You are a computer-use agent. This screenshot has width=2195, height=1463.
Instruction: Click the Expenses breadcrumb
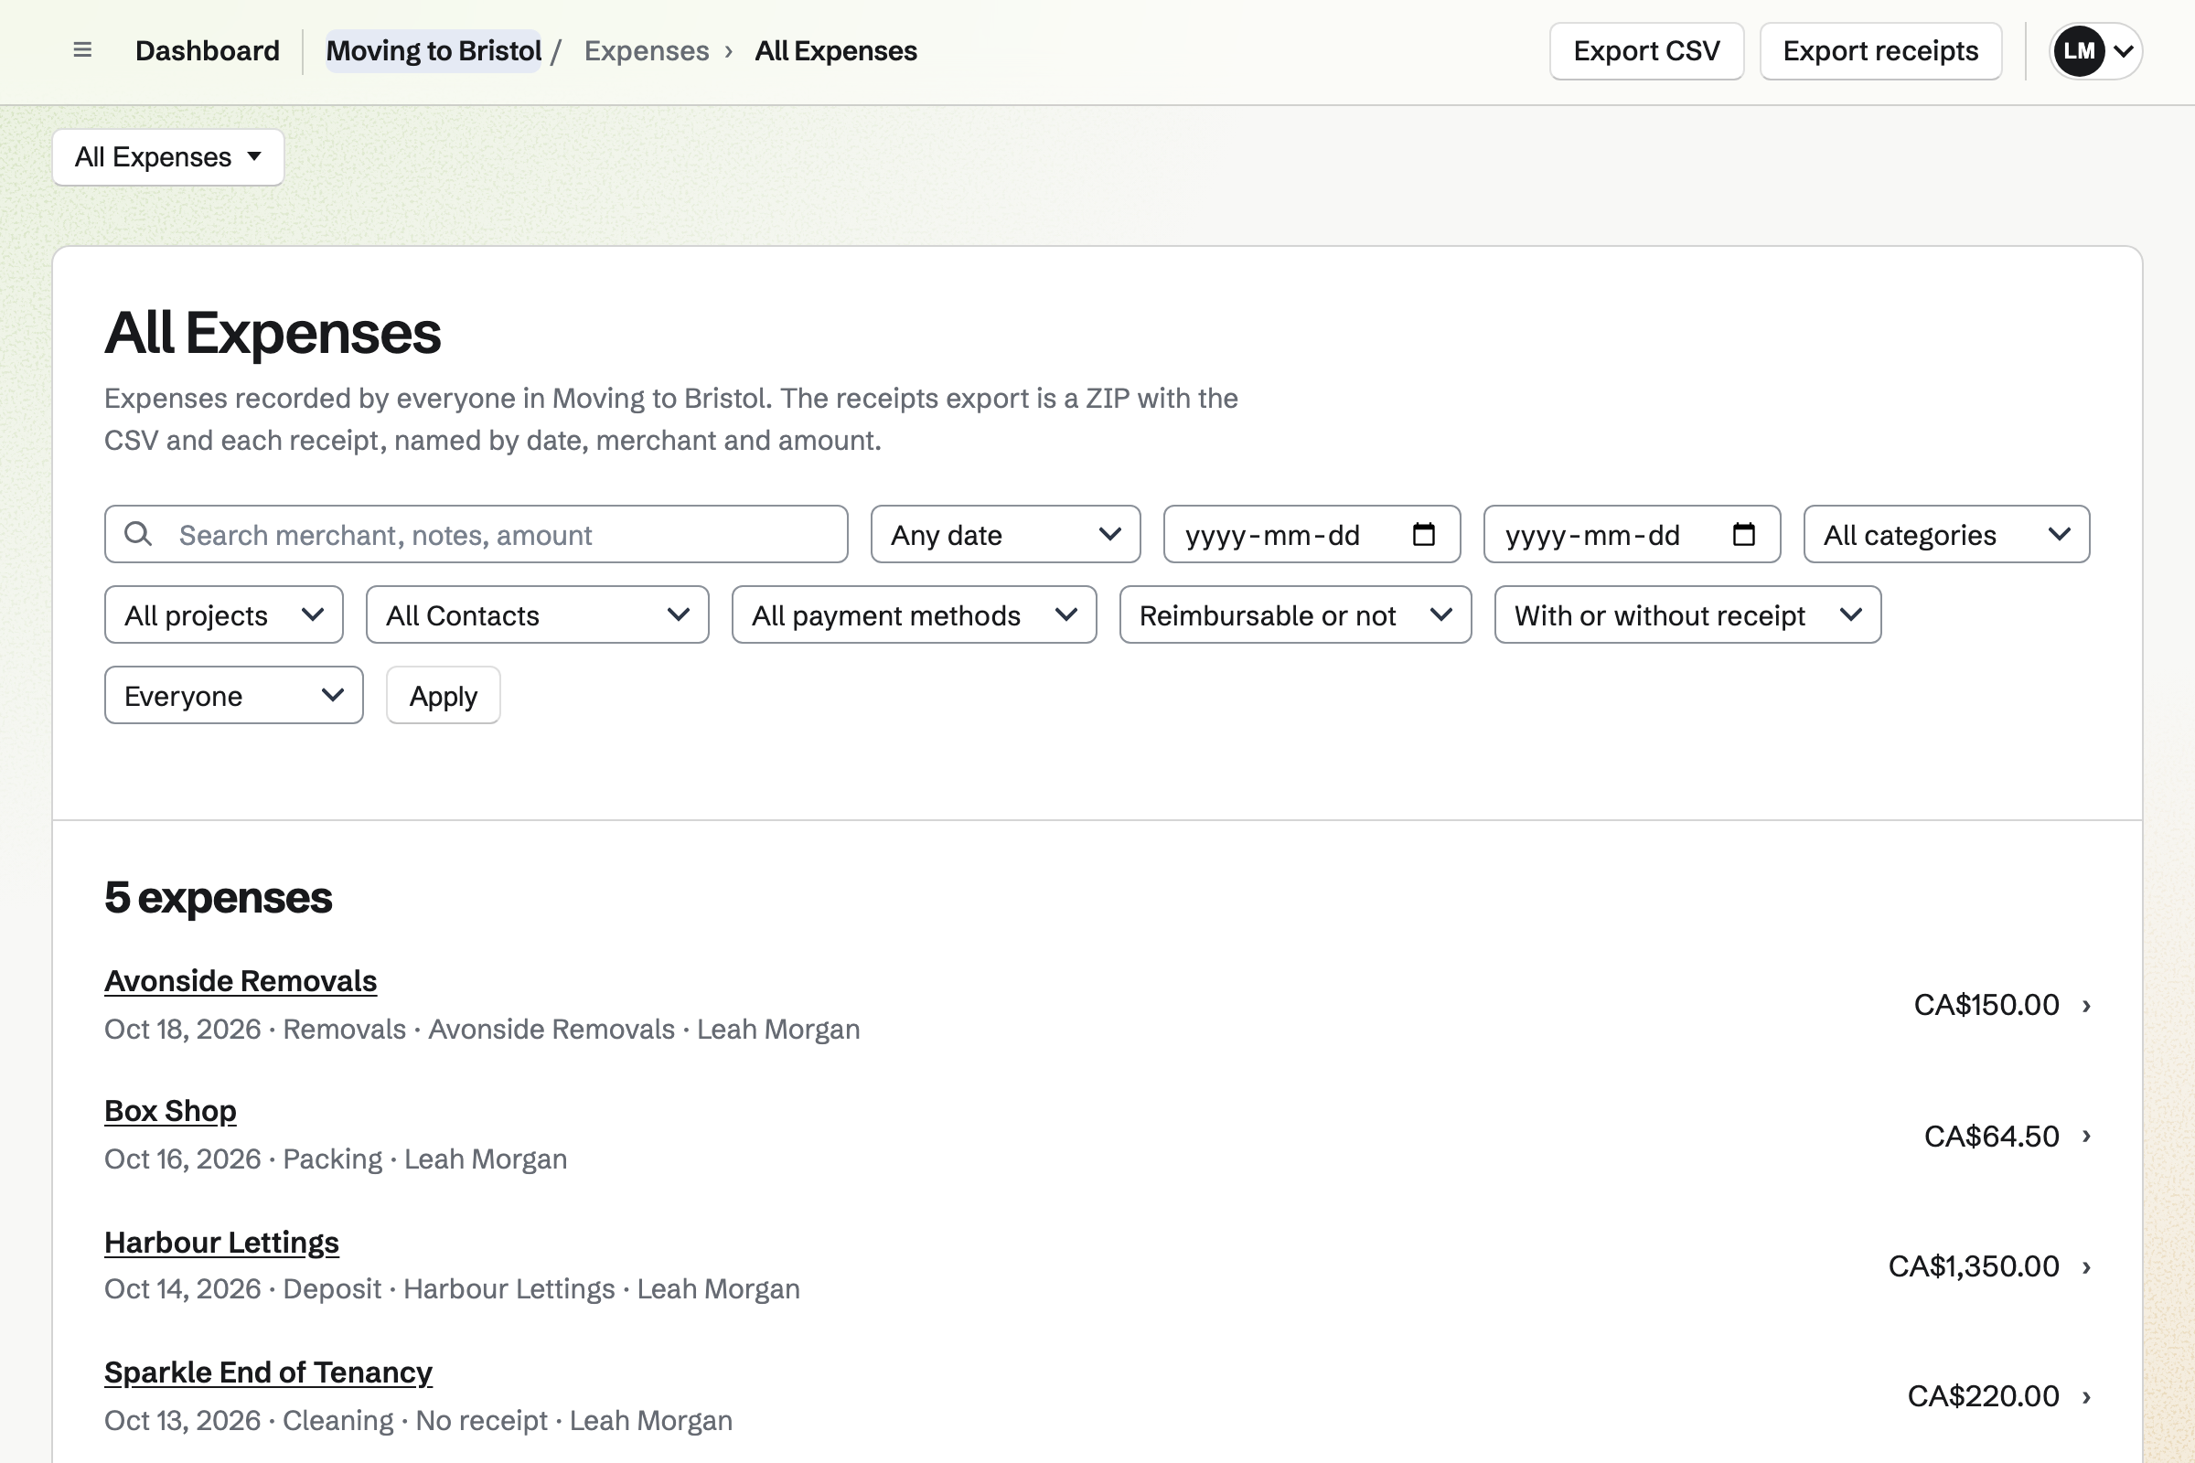(x=646, y=50)
